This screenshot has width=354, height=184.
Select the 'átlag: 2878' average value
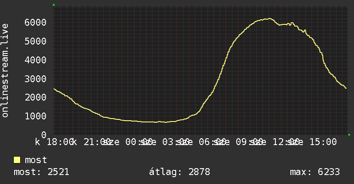pyautogui.click(x=180, y=172)
